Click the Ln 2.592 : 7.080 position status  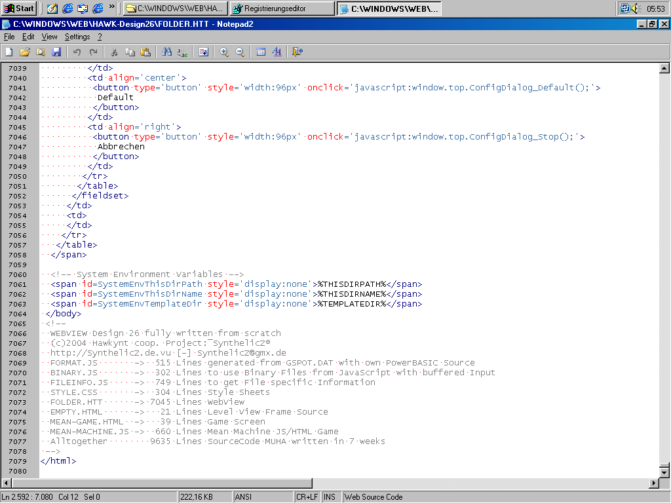click(x=88, y=497)
